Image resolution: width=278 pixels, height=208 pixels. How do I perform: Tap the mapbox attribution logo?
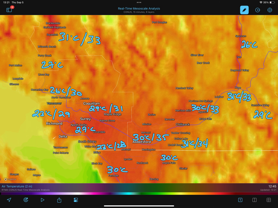10,179
